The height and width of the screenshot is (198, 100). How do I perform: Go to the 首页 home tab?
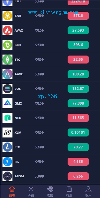point(12,192)
